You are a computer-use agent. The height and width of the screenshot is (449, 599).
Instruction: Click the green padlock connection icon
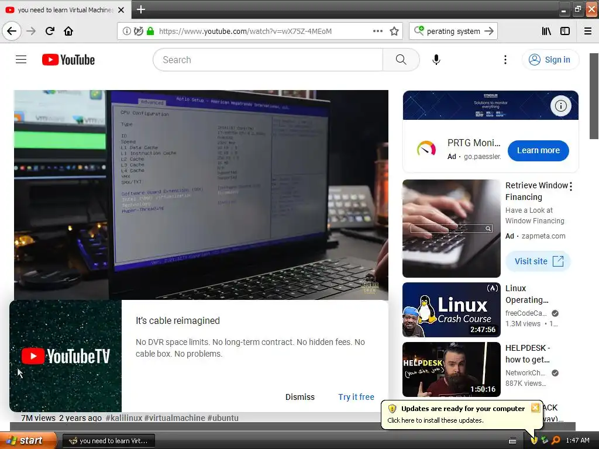click(x=150, y=31)
